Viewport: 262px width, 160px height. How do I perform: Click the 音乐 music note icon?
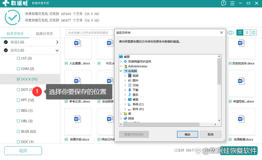click(130, 95)
